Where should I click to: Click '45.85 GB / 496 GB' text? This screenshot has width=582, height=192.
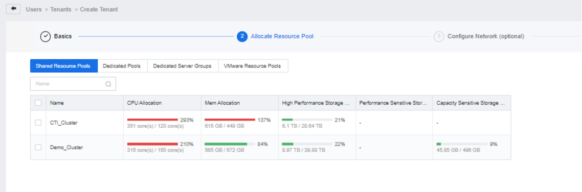coord(458,150)
